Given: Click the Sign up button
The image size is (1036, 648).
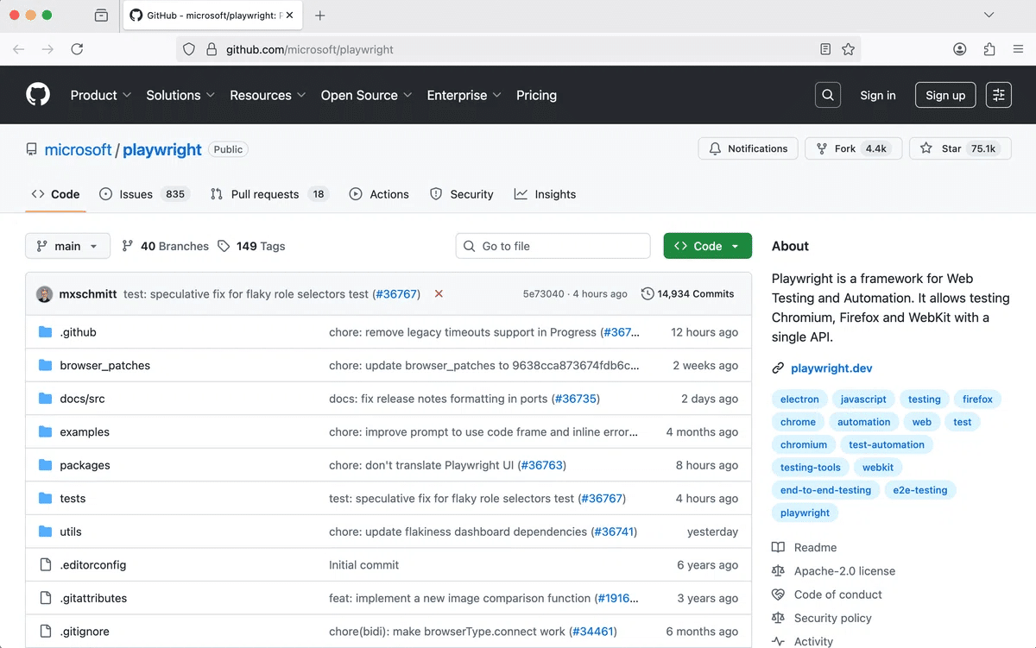Looking at the screenshot, I should [x=944, y=95].
